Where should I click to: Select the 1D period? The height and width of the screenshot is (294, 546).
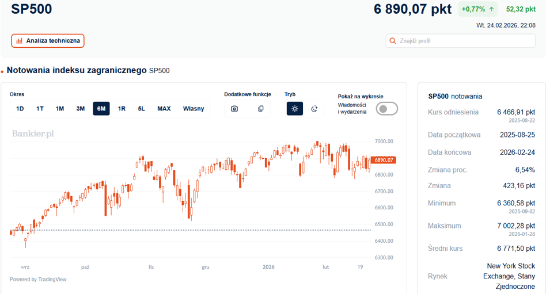click(20, 109)
